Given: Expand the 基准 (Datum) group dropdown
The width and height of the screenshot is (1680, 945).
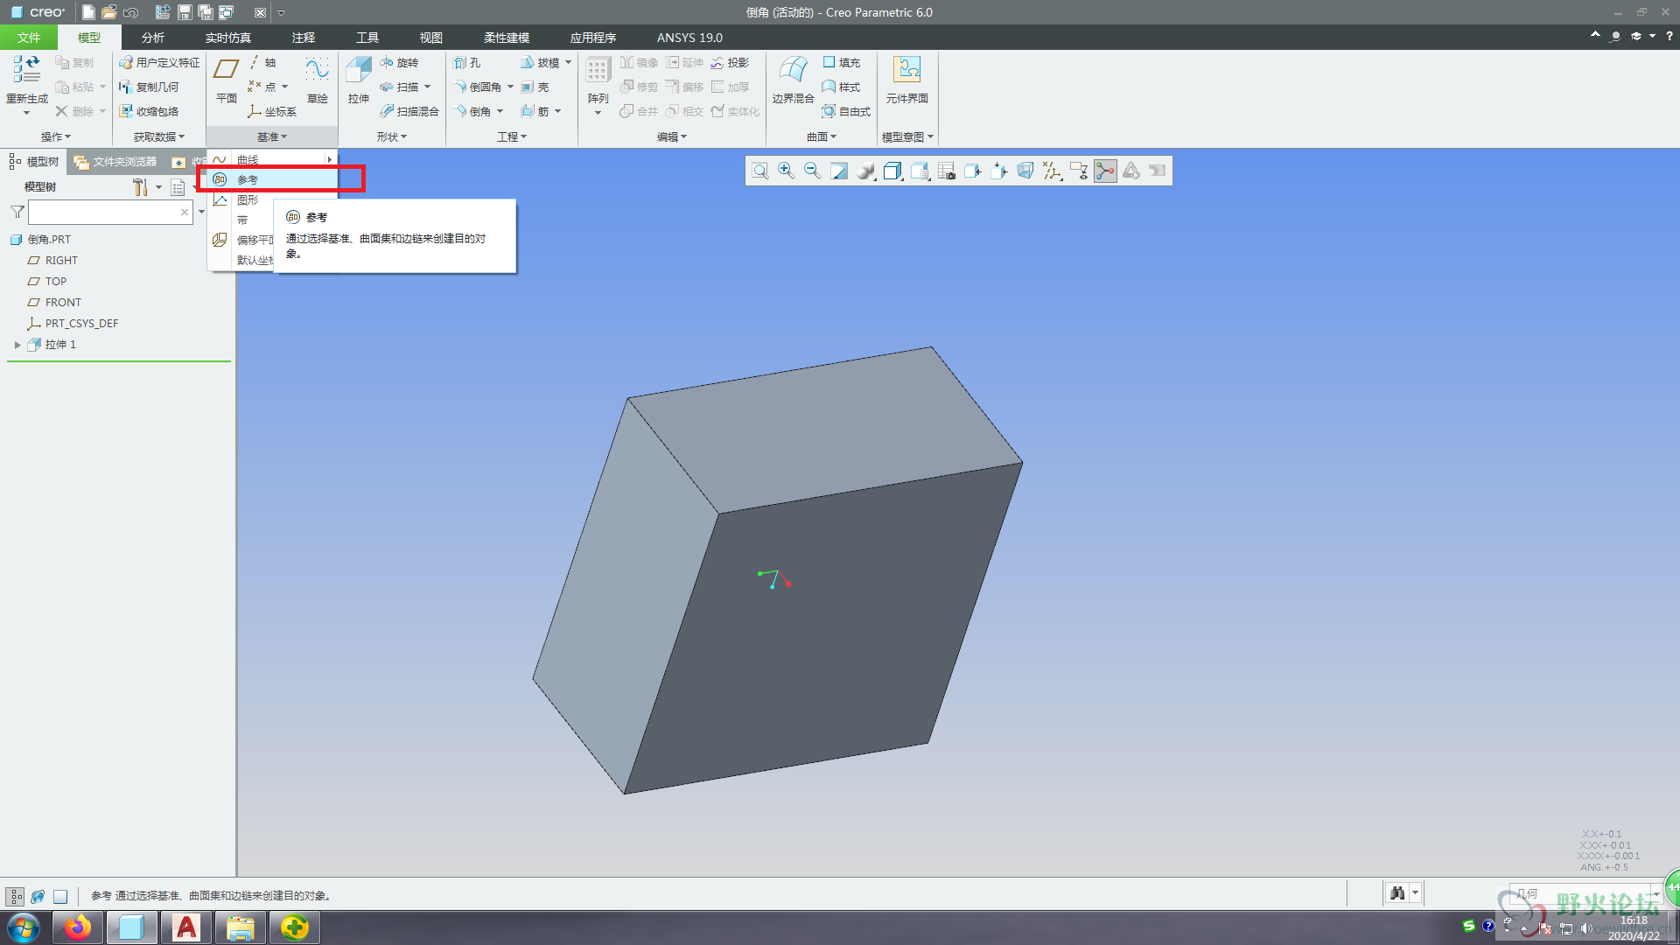Looking at the screenshot, I should pos(271,136).
